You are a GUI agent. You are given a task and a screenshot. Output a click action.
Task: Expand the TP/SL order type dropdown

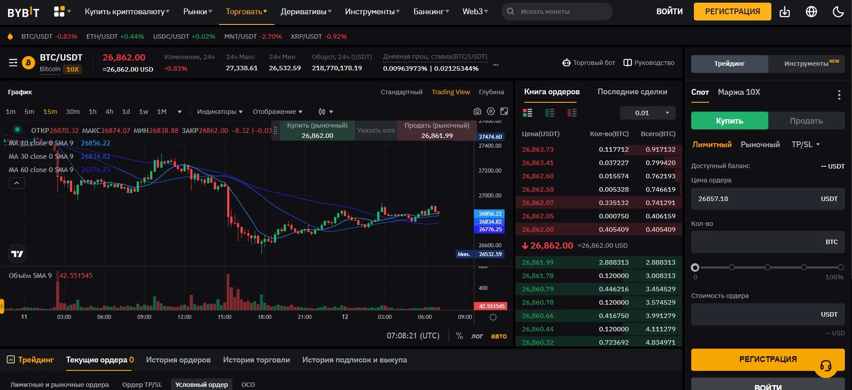point(805,145)
